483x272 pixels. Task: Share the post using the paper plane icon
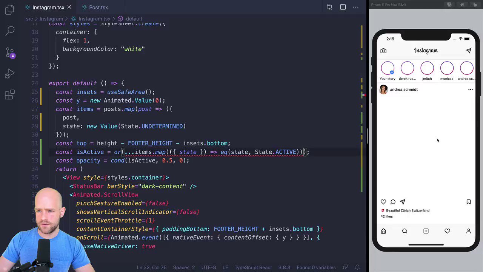coord(402,202)
